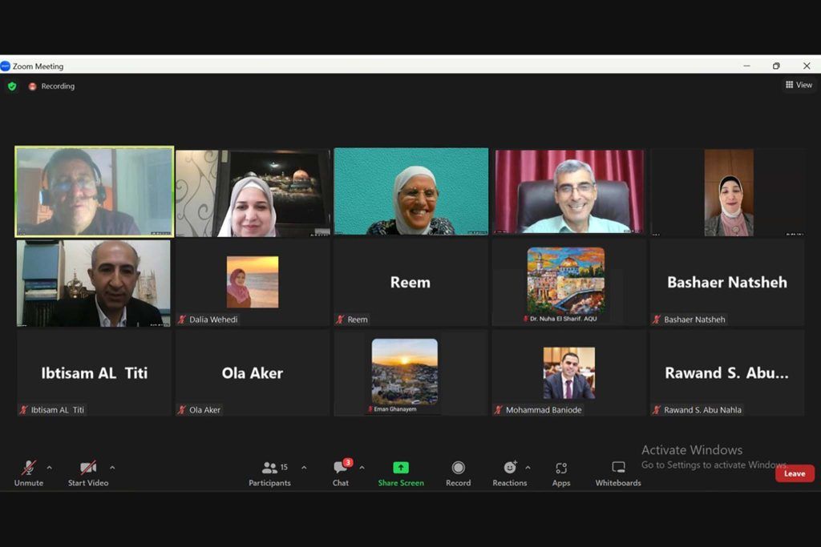Click the Dalia Wehedi name label
Image resolution: width=821 pixels, height=547 pixels.
[213, 320]
